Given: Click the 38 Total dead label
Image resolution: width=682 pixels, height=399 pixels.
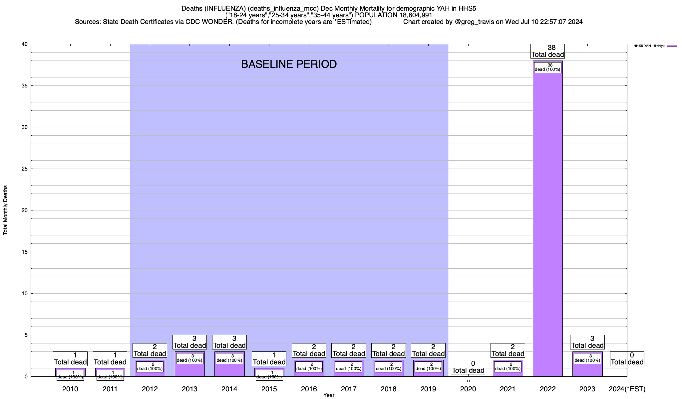Looking at the screenshot, I should 547,51.
